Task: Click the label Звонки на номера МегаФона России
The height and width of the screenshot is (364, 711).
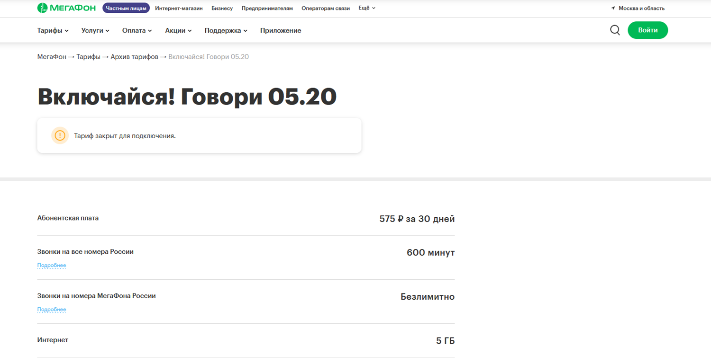Action: click(96, 296)
